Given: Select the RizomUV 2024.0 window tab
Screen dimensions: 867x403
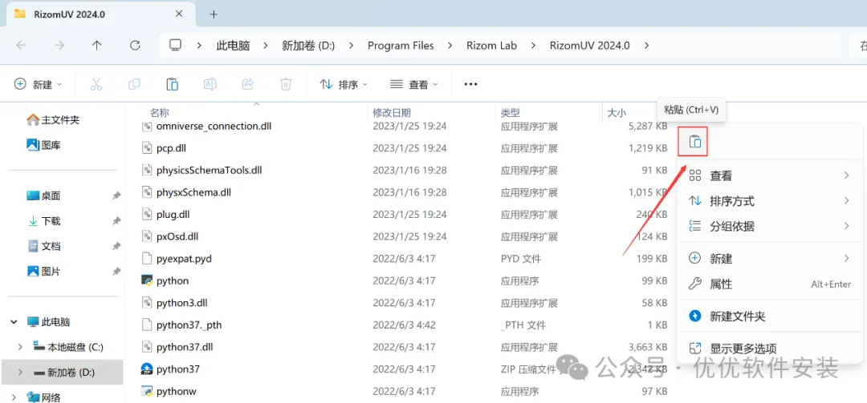Looking at the screenshot, I should [x=100, y=14].
